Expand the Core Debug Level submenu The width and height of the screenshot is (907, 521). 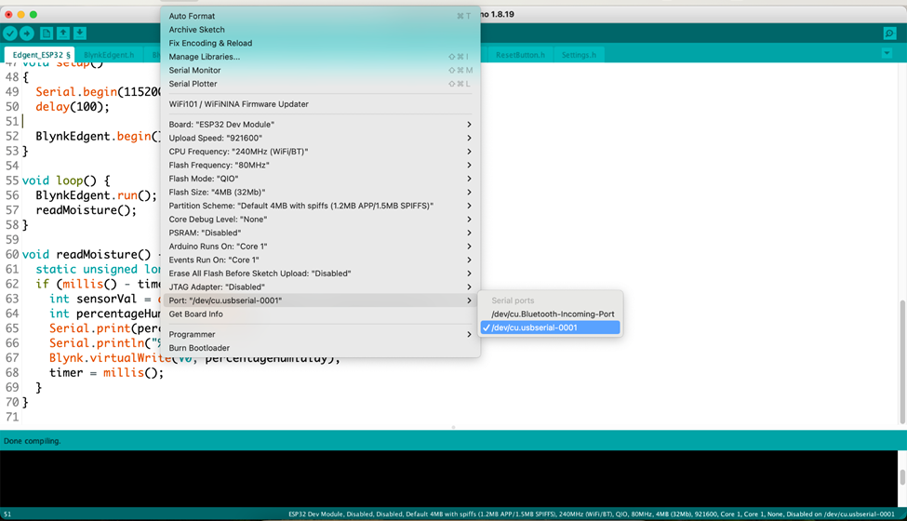click(320, 220)
